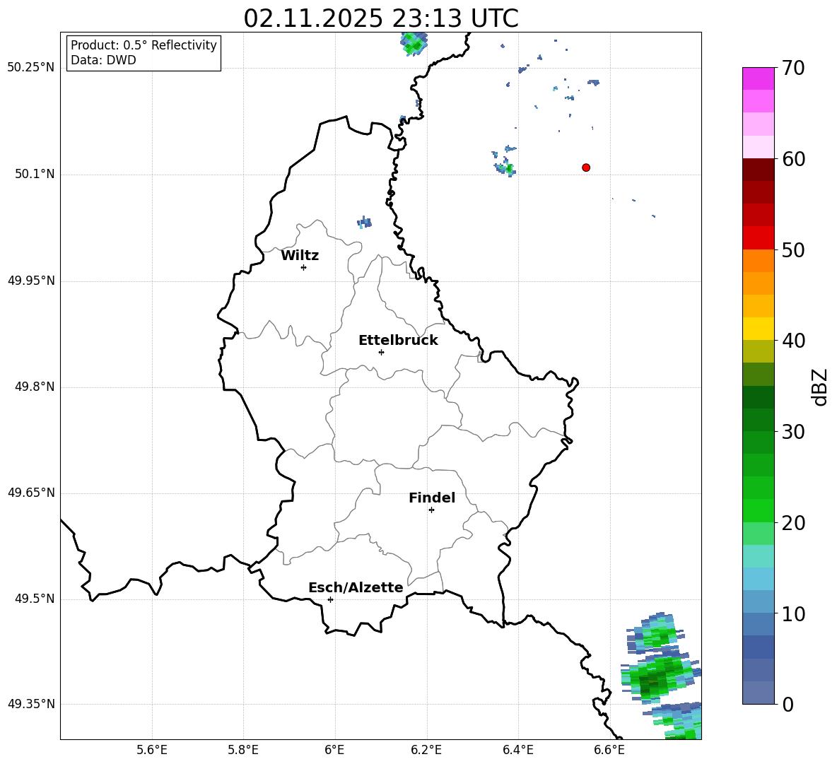Click the 50 value on the colorbar

792,250
